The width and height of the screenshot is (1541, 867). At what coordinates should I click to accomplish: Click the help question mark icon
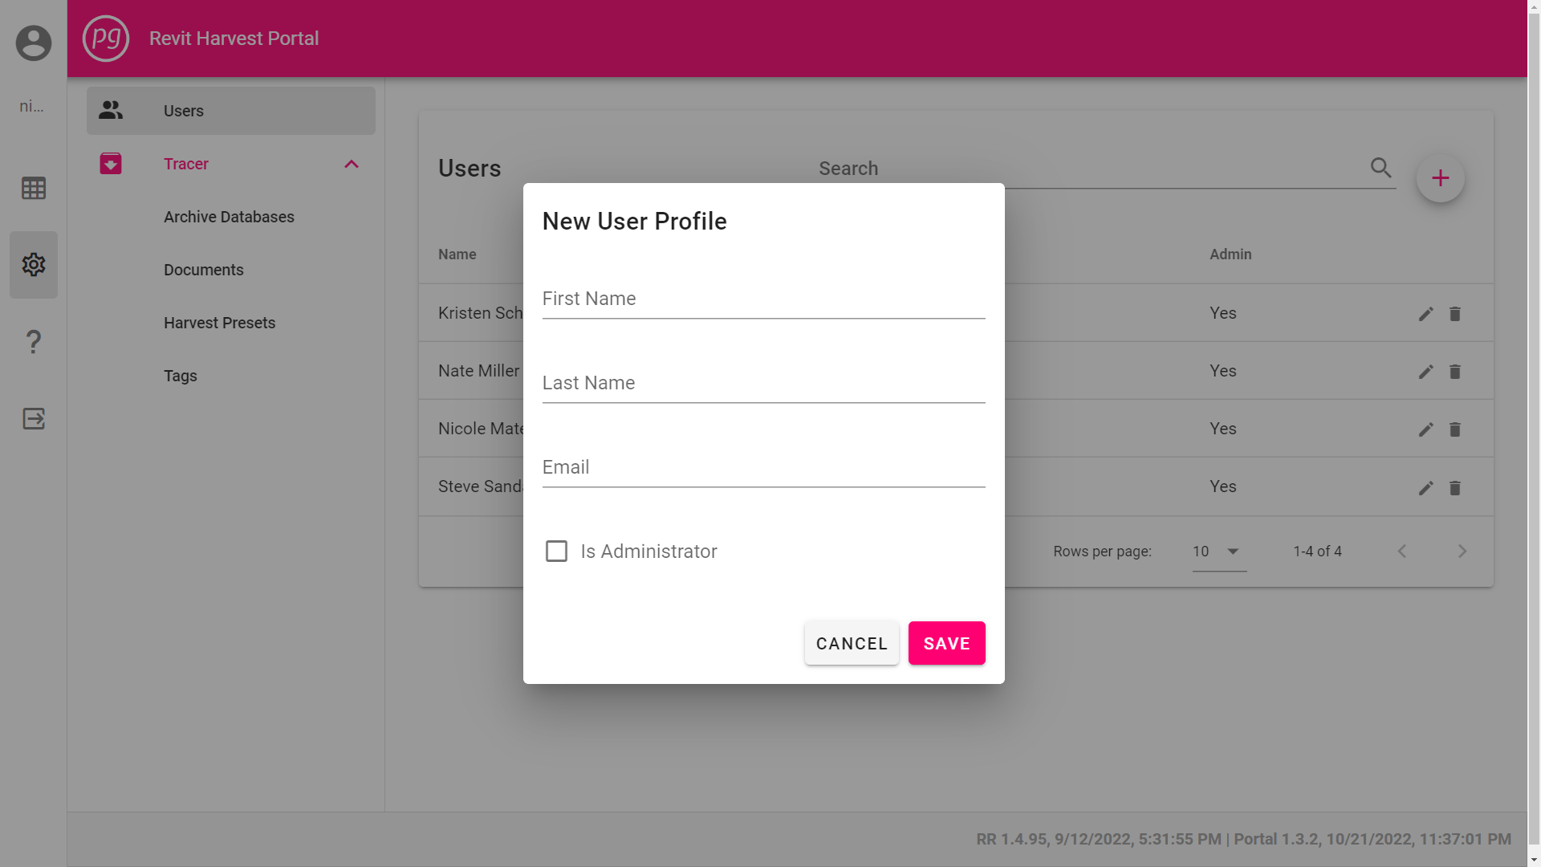[x=33, y=341]
